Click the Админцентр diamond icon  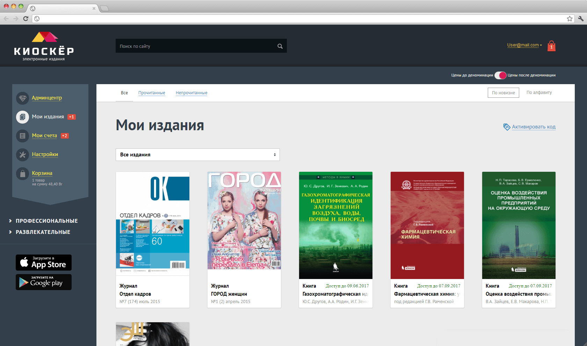click(22, 98)
